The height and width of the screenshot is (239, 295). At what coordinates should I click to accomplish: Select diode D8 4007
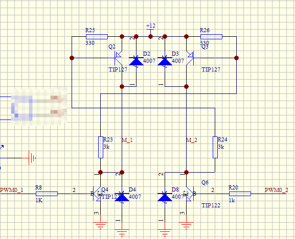click(x=165, y=197)
